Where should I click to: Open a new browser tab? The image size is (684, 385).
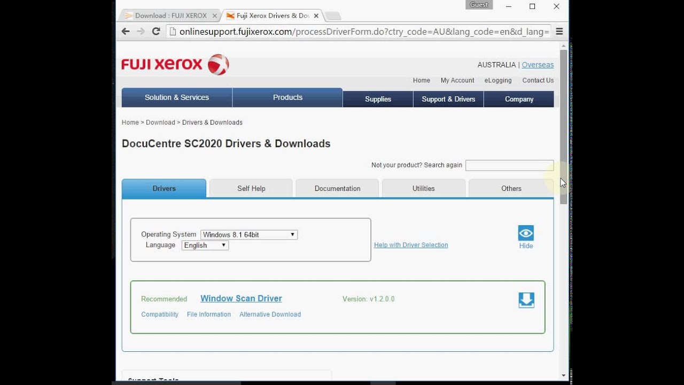tap(332, 16)
